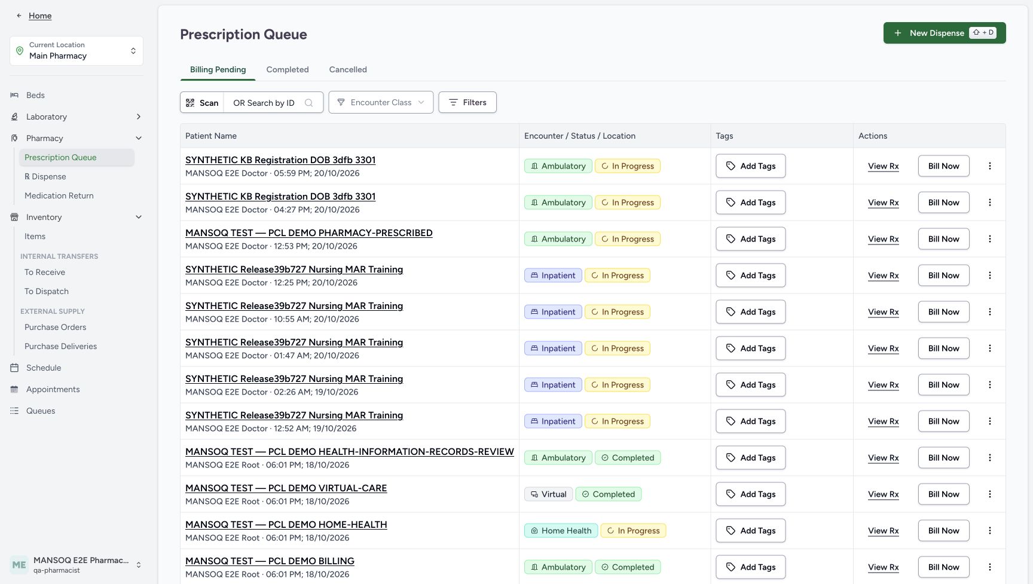Viewport: 1033px width, 584px height.
Task: Click the Schedule calendar icon
Action: click(14, 368)
